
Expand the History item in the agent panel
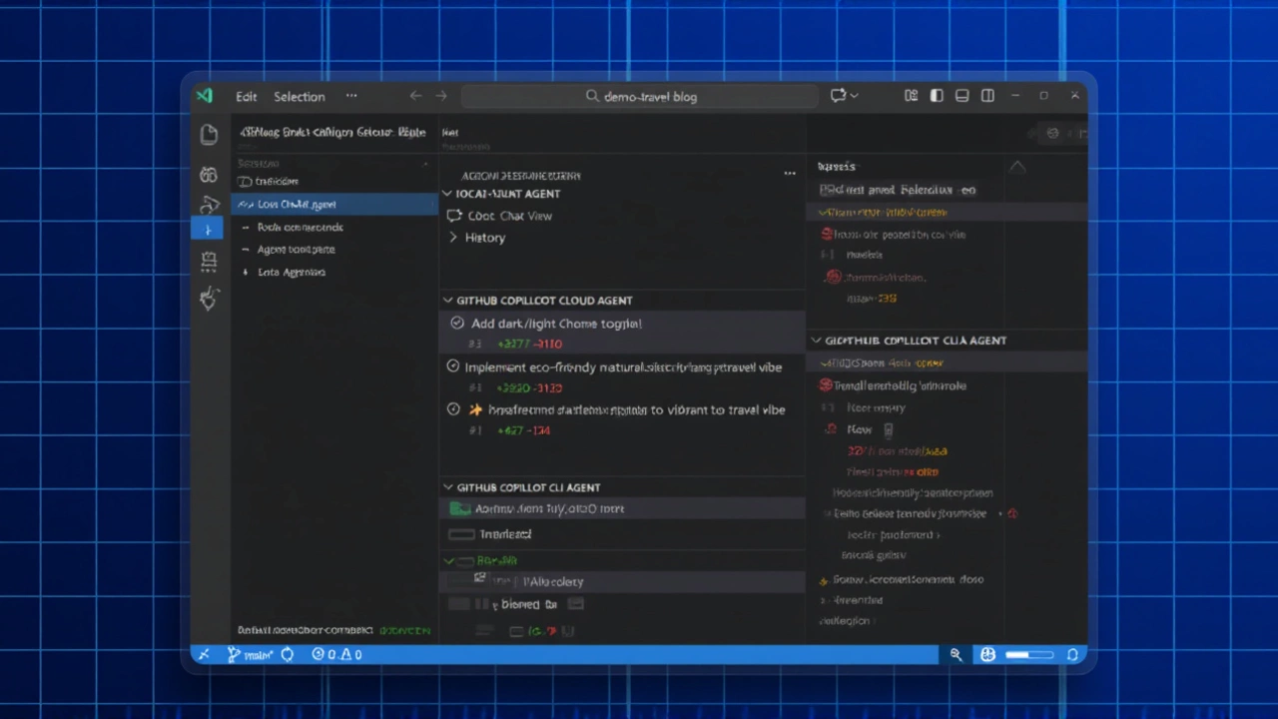(x=453, y=237)
